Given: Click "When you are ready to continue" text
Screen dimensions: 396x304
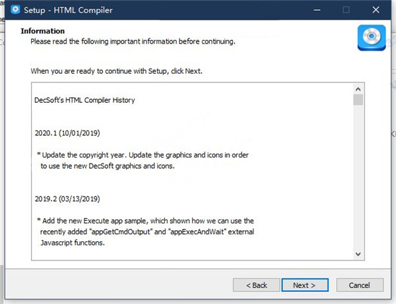Looking at the screenshot, I should [x=116, y=71].
